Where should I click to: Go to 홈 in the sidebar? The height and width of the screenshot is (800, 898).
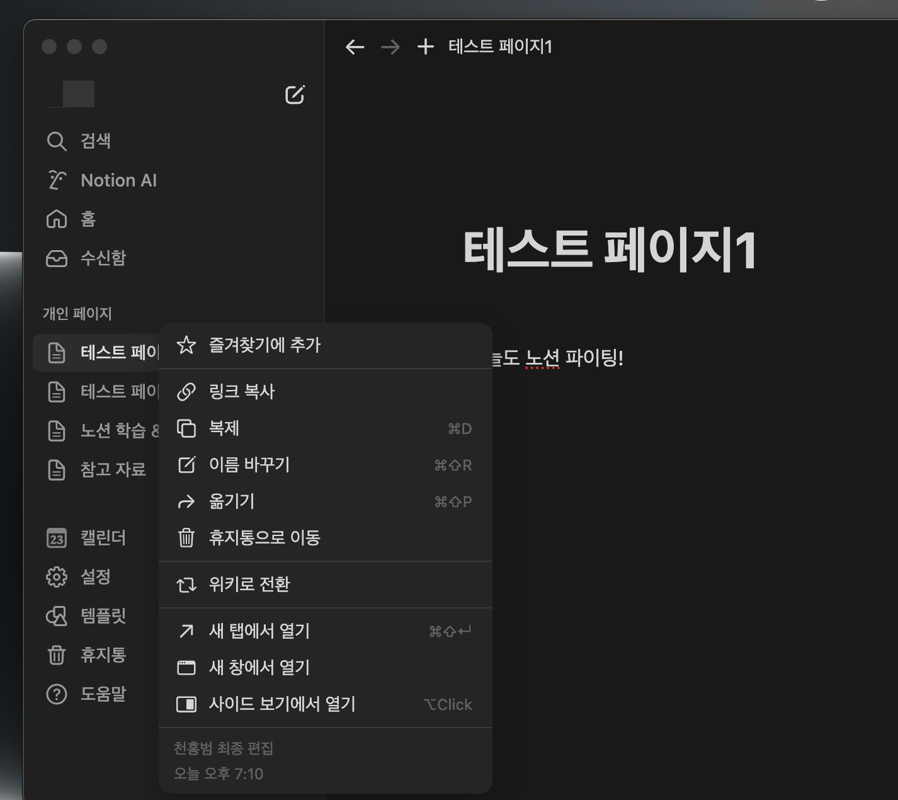[x=174, y=219]
